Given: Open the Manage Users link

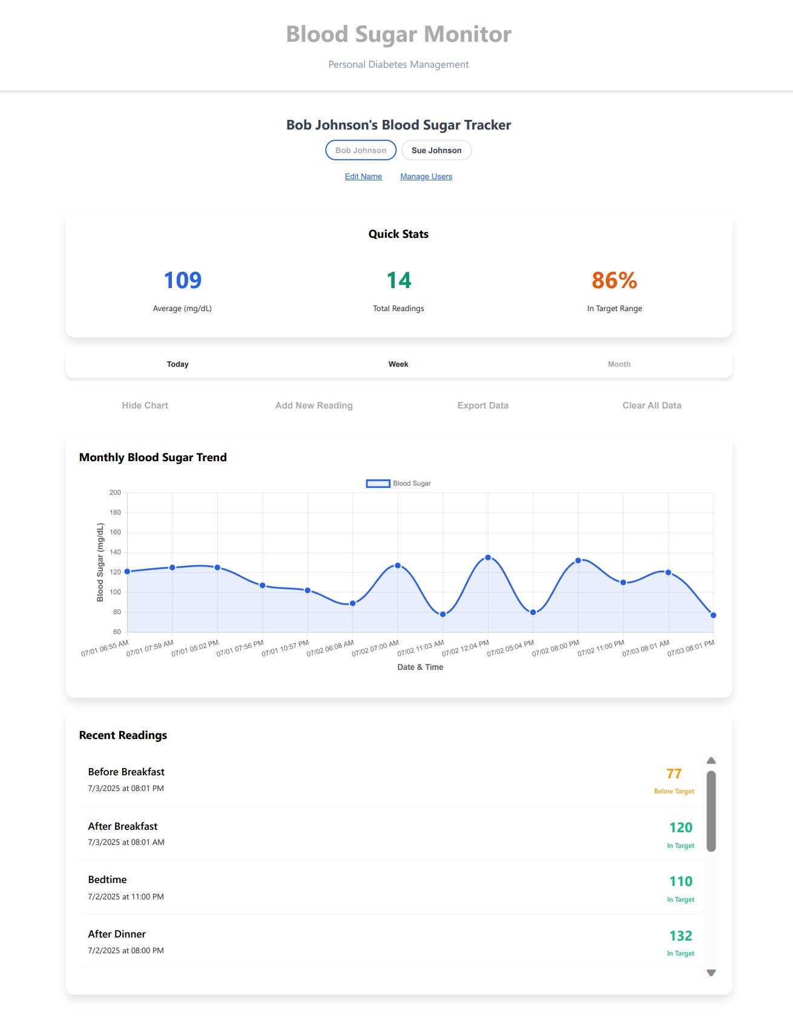Looking at the screenshot, I should [426, 176].
